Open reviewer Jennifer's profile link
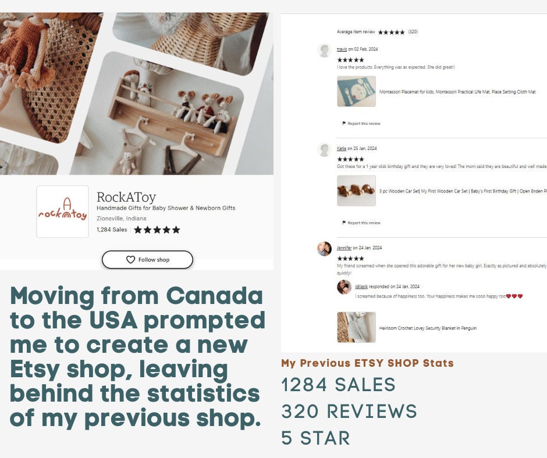Image resolution: width=547 pixels, height=458 pixels. (344, 248)
